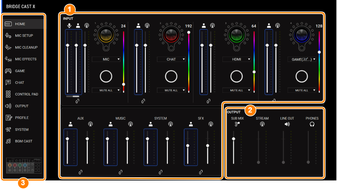Toggle the link icon under the SYSTEM faders
337x189 pixels.
pos(160,172)
